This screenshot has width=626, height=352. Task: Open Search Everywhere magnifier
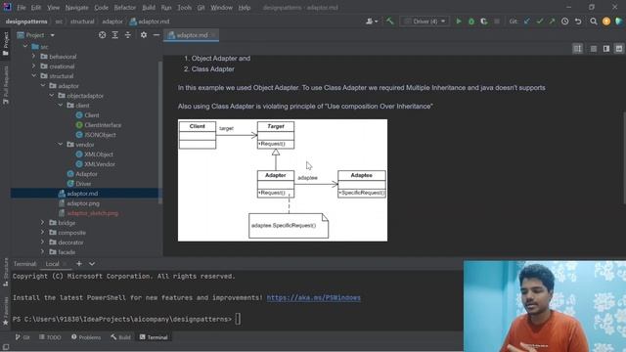click(594, 22)
